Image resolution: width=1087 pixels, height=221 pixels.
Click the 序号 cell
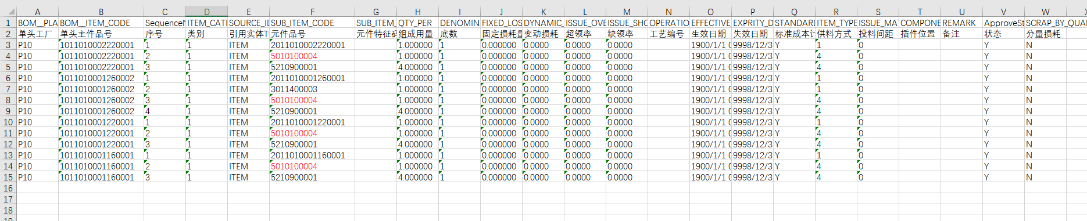[165, 34]
